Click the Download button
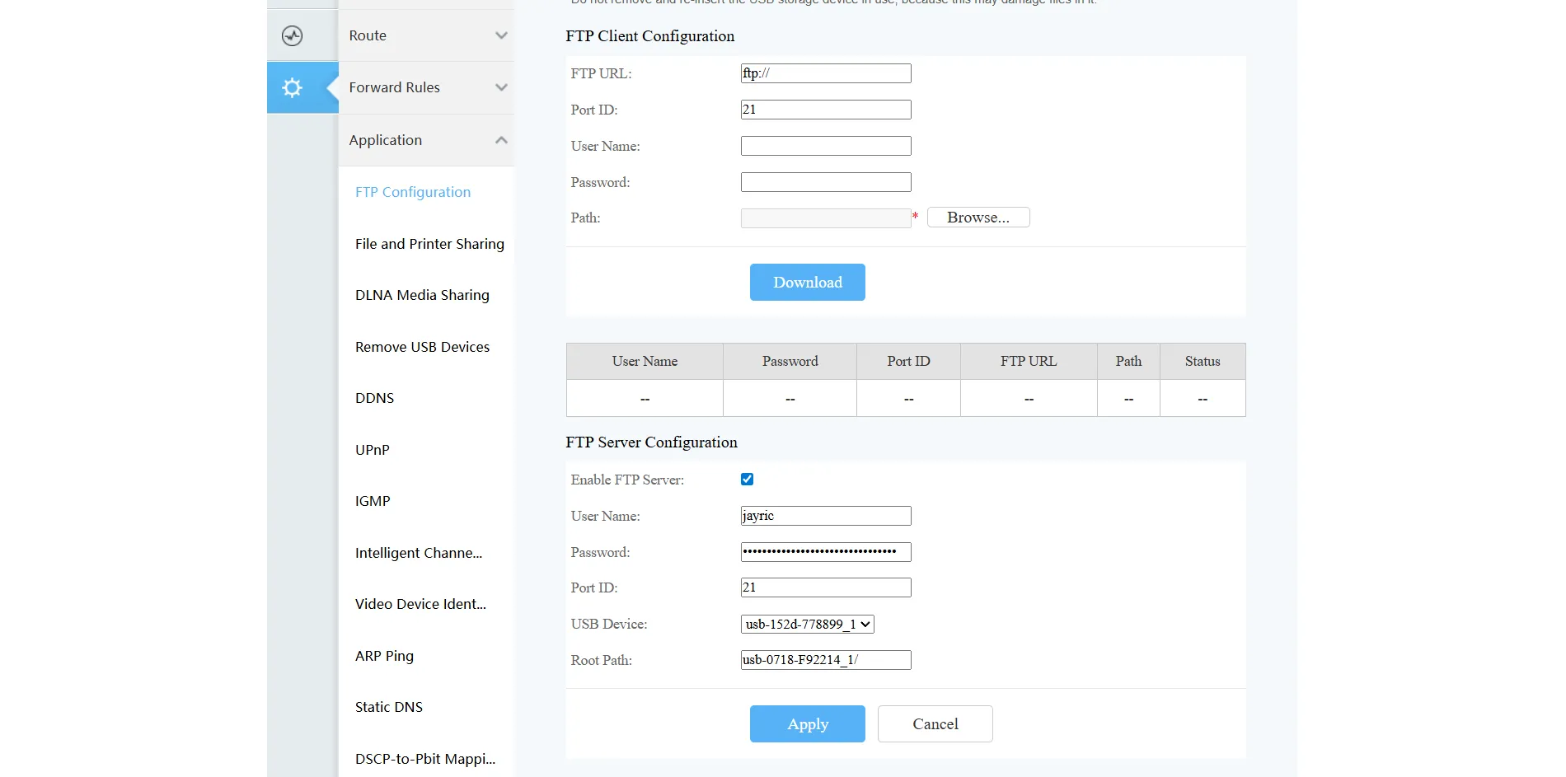 click(807, 282)
